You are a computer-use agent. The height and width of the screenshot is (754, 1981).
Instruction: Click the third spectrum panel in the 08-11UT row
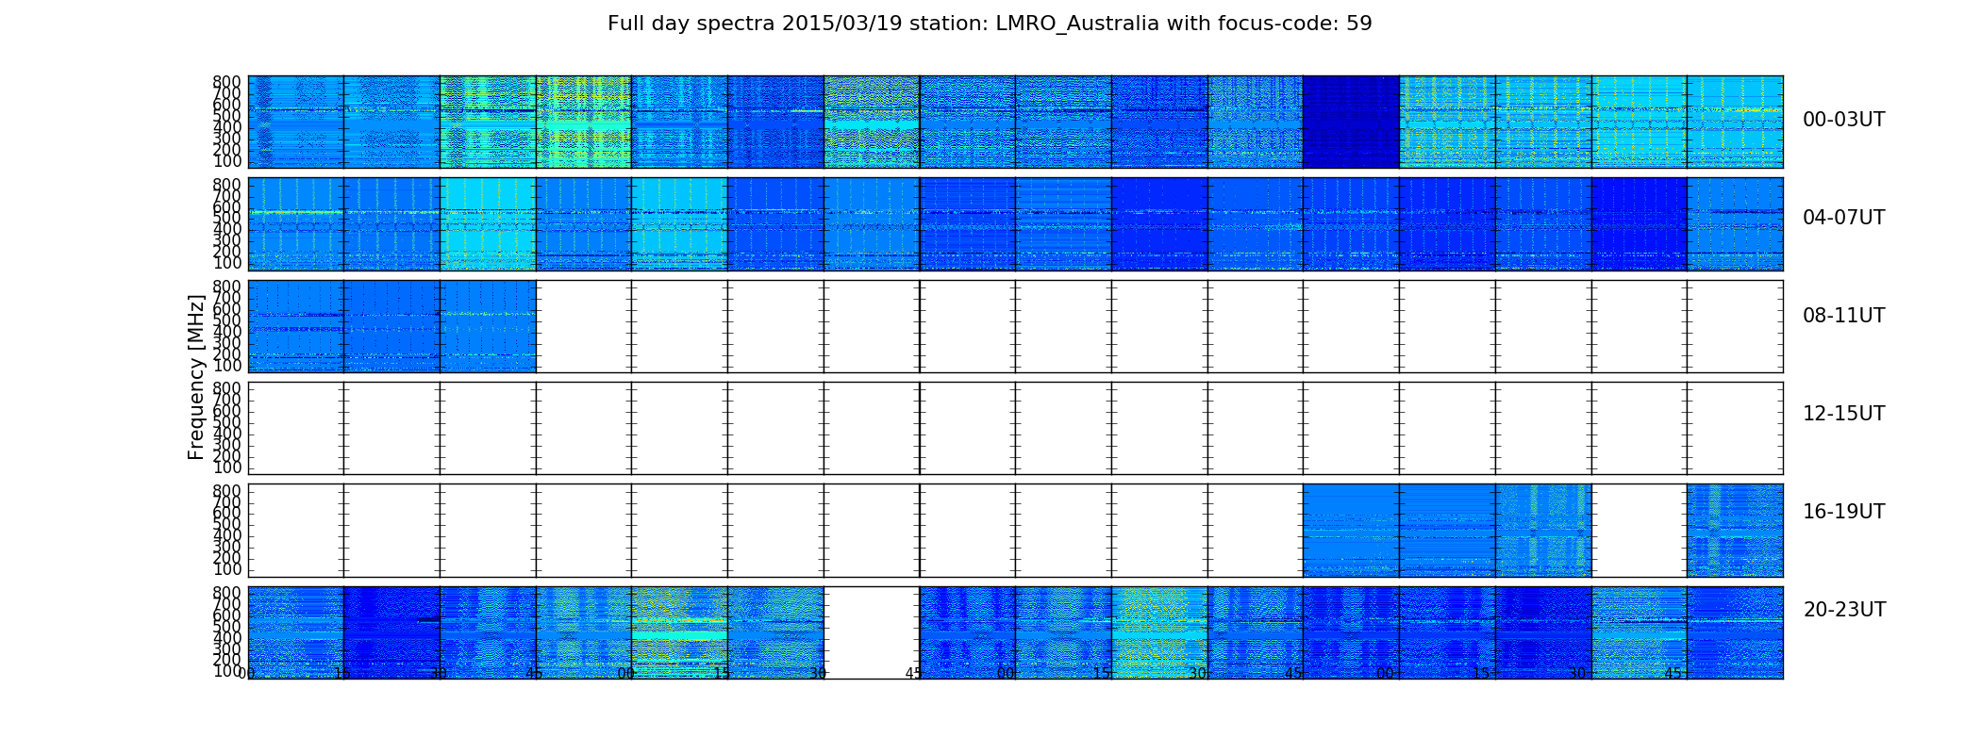pos(488,326)
